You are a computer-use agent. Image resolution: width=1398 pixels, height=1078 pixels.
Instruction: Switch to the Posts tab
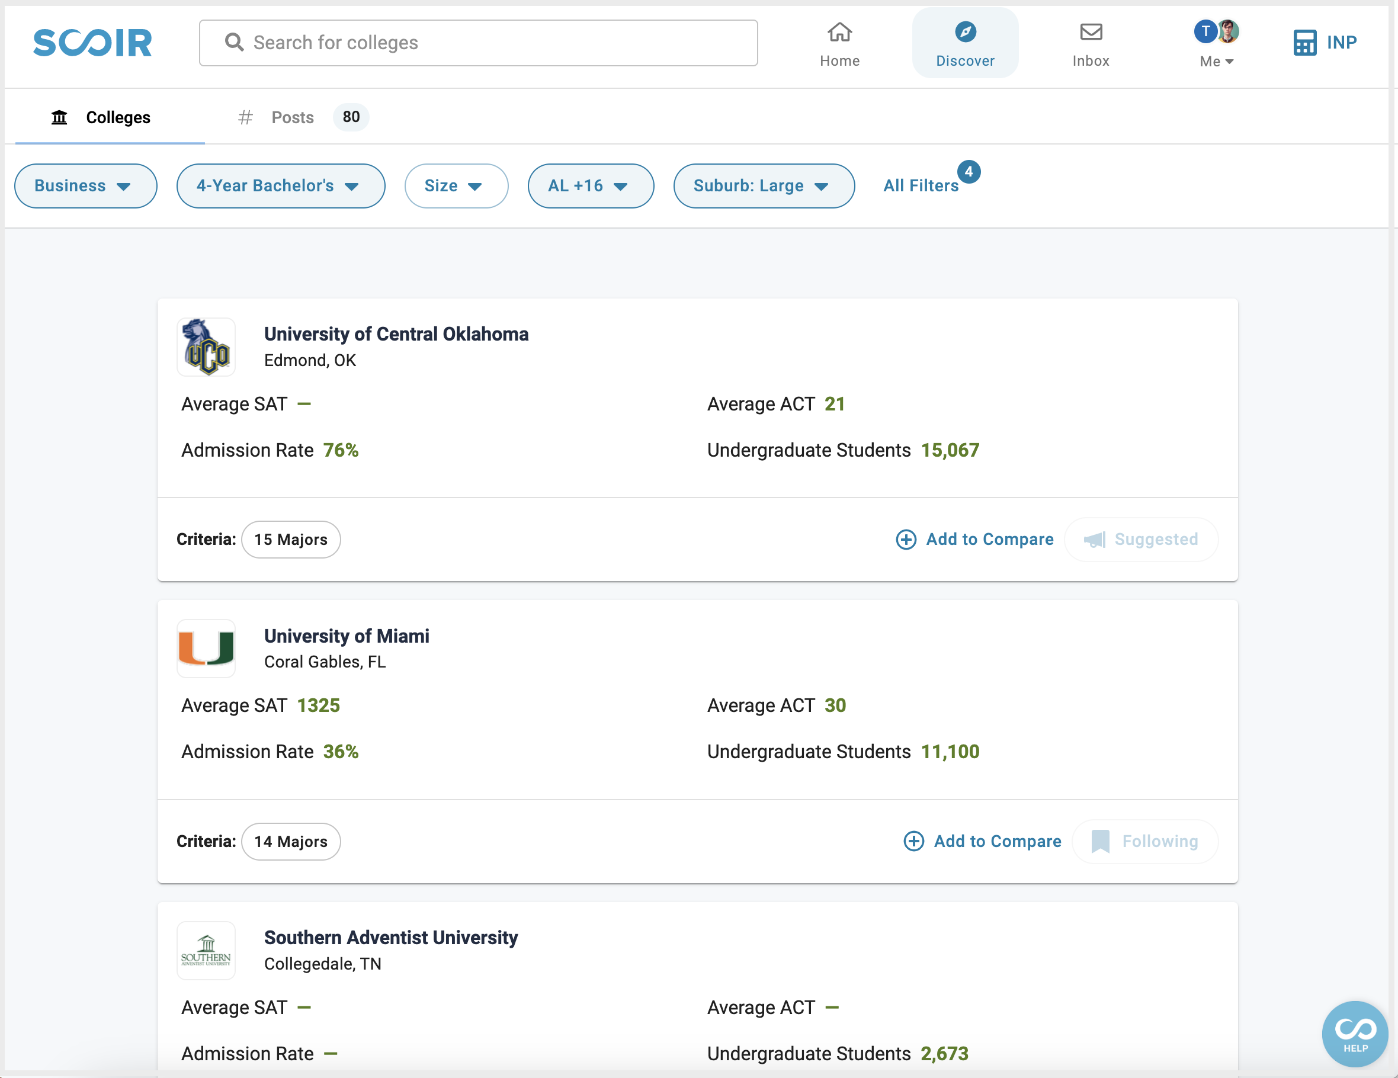coord(303,117)
